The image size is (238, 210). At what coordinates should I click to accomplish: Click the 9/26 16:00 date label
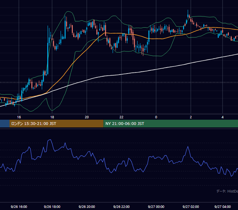(19, 206)
